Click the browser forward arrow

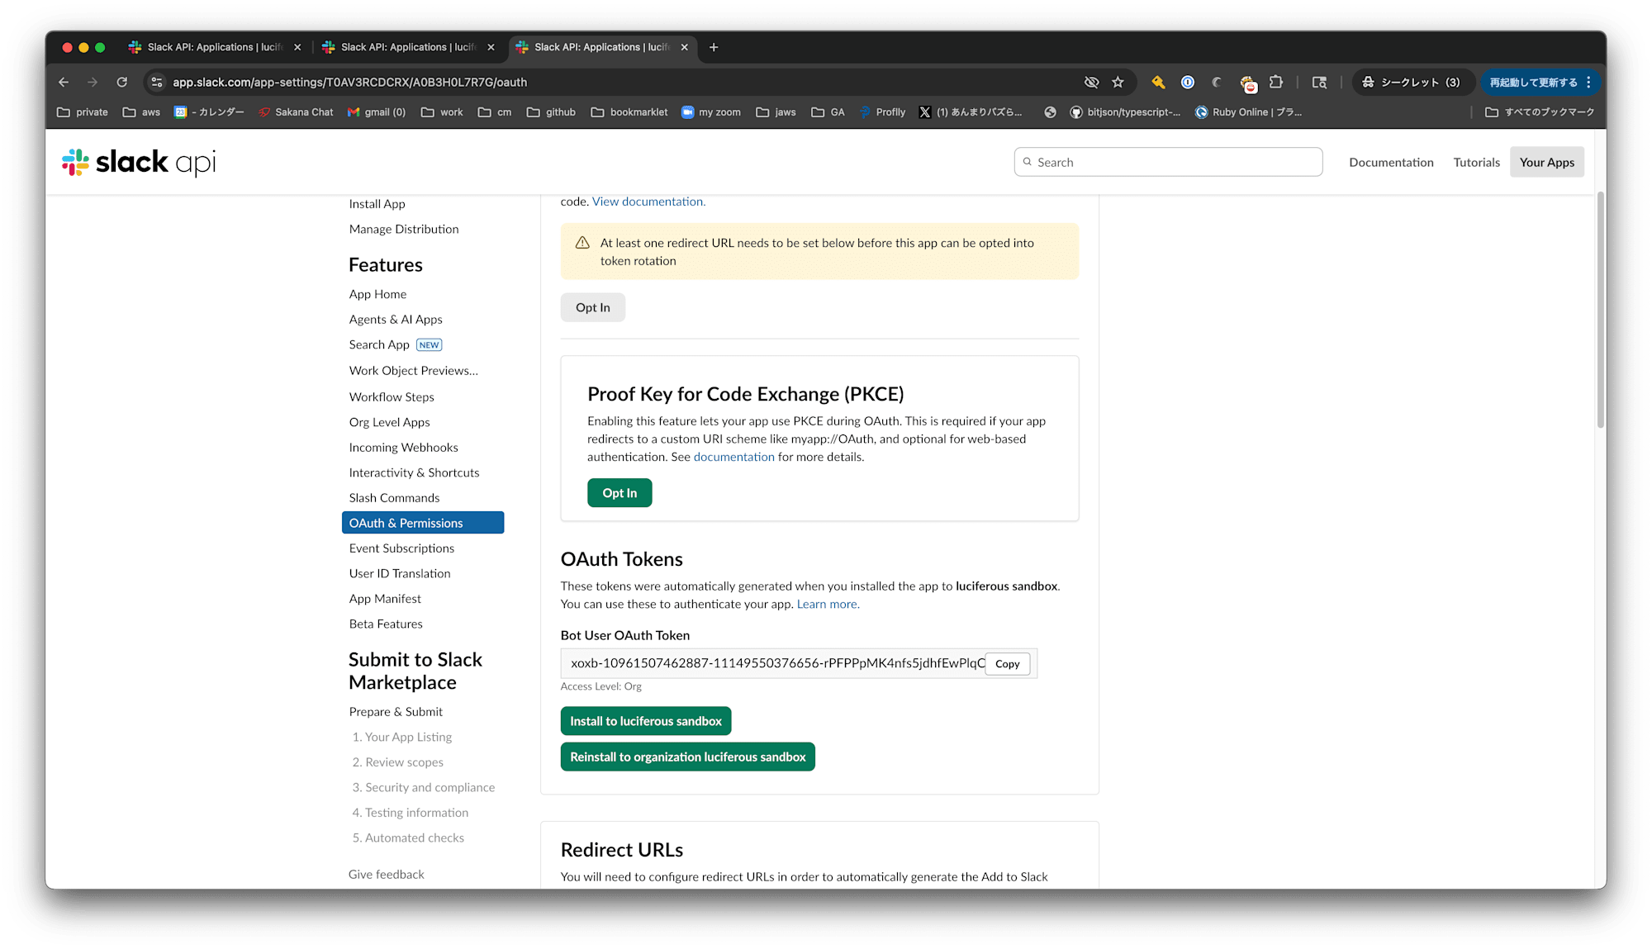click(93, 82)
